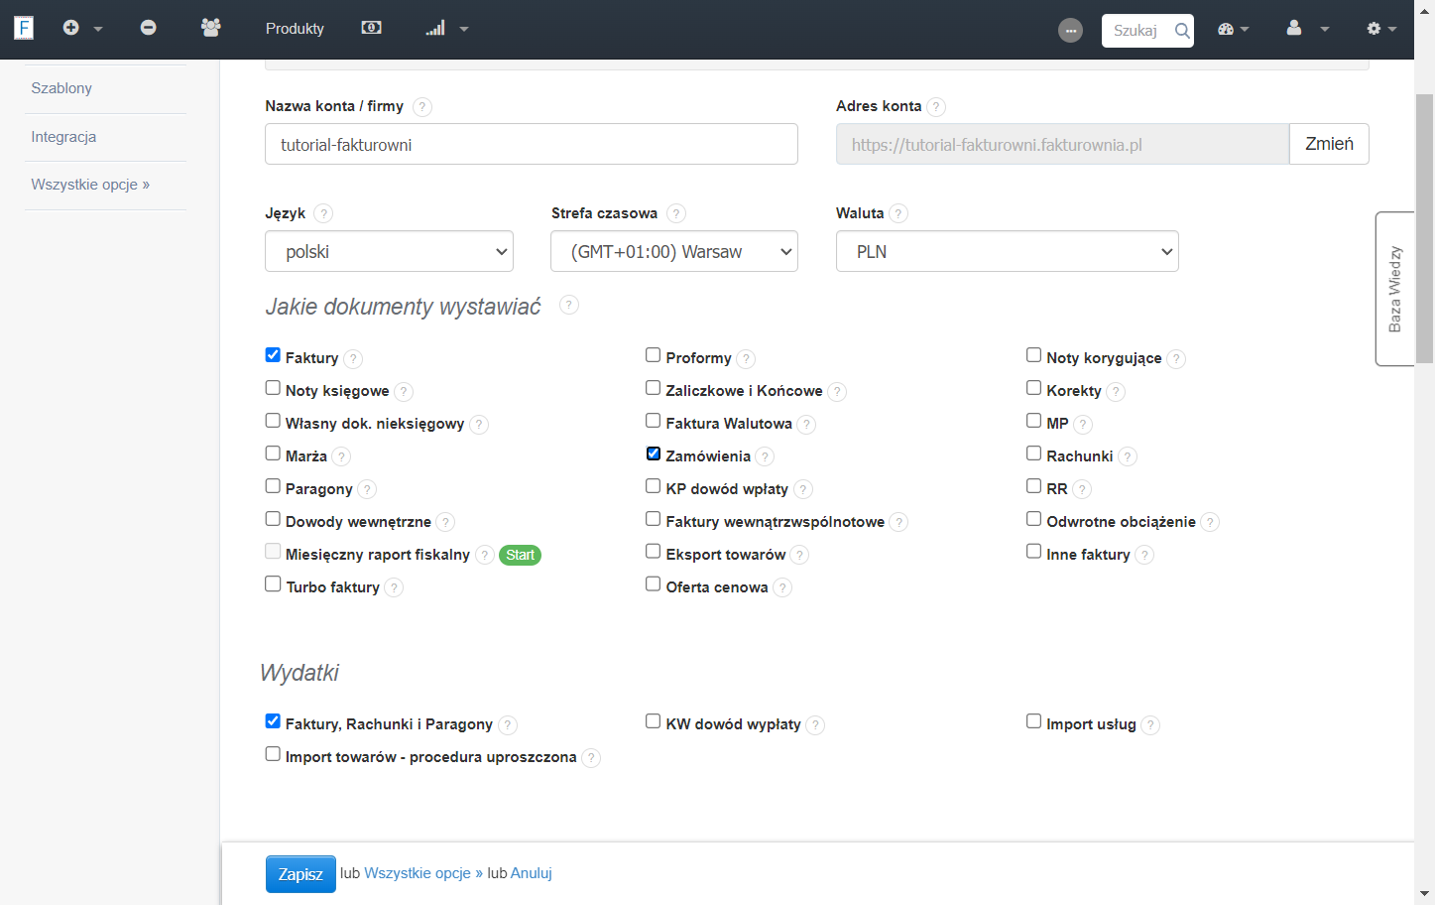Click the Anuluj link
Image resolution: width=1435 pixels, height=905 pixels.
click(532, 873)
